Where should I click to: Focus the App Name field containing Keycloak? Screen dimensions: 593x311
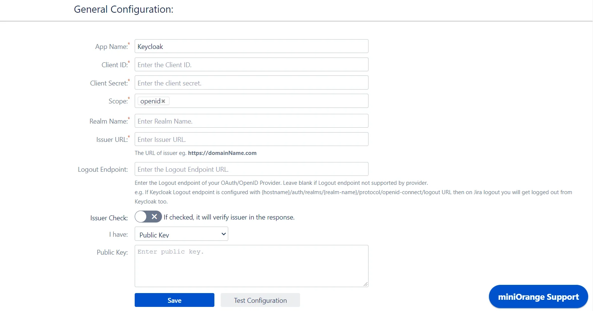(251, 46)
